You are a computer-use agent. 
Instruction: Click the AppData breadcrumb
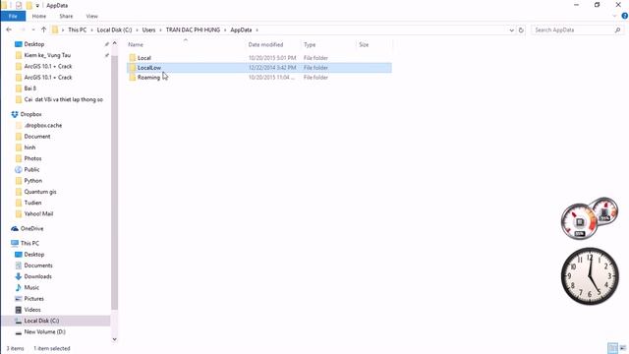click(241, 30)
